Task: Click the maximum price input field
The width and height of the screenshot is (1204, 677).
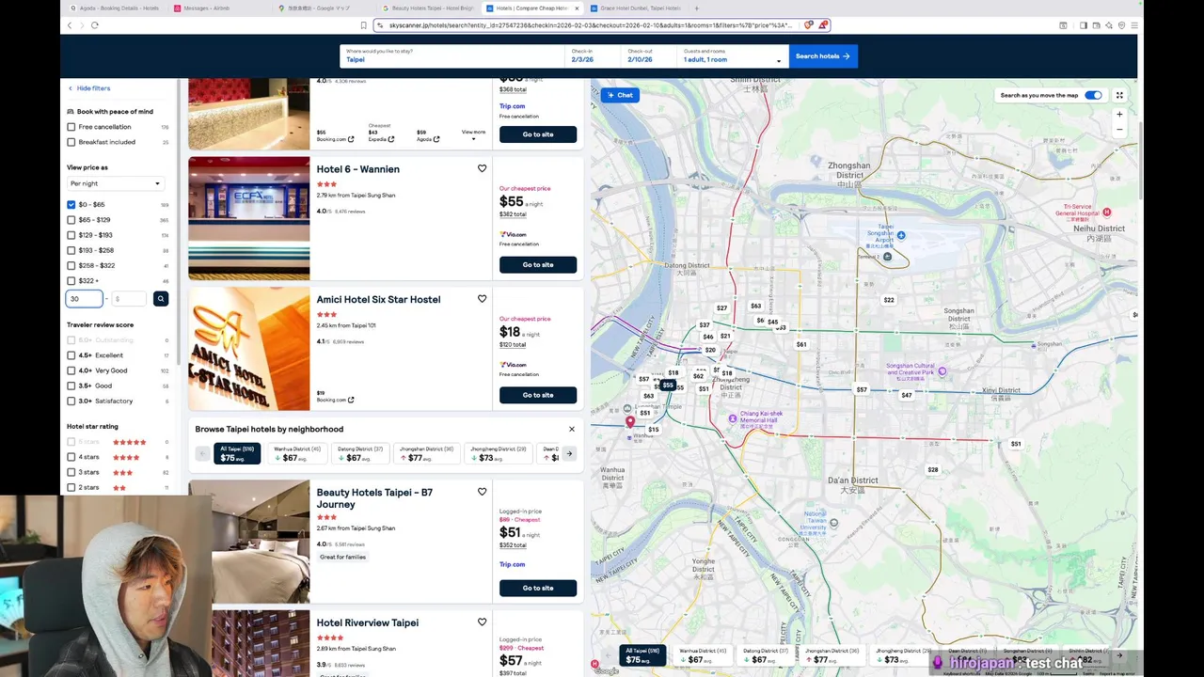Action: point(129,299)
